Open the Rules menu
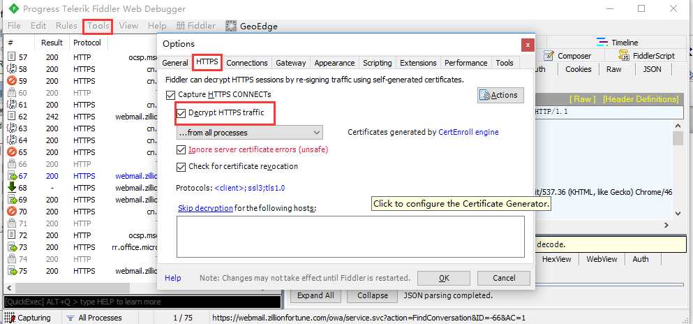Screen dimensions: 693x324 tap(66, 26)
